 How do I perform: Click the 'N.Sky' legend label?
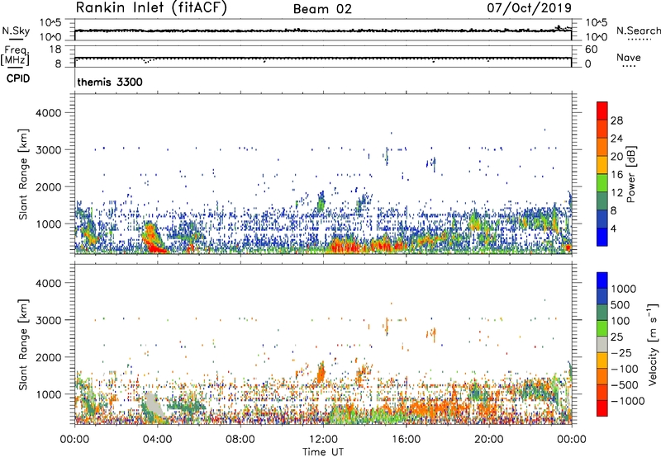tap(16, 31)
